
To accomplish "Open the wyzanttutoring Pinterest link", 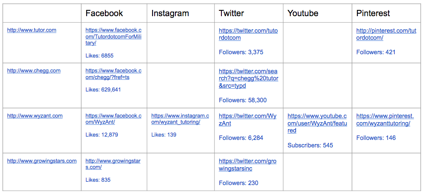I will 385,120.
